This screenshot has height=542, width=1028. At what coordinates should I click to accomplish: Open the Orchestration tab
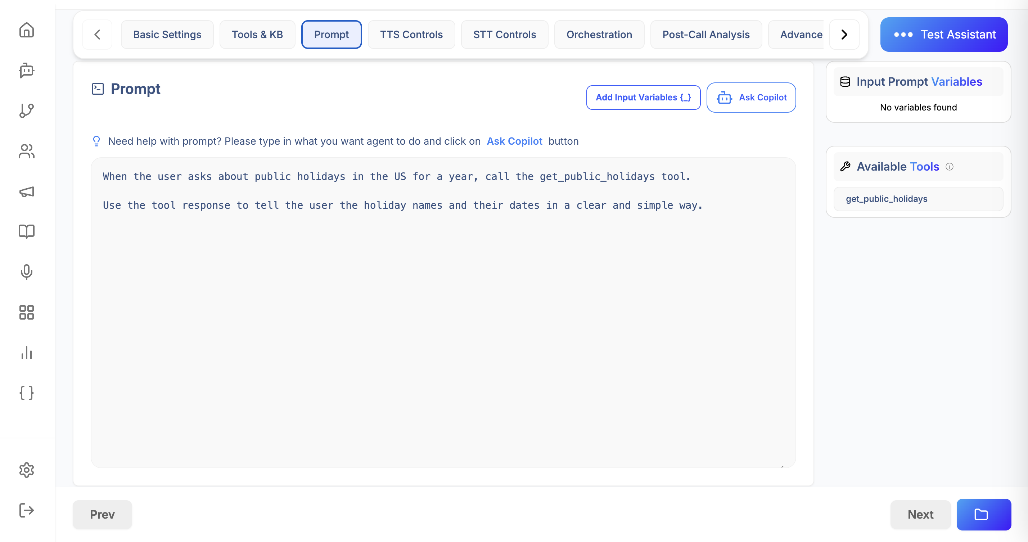coord(599,35)
